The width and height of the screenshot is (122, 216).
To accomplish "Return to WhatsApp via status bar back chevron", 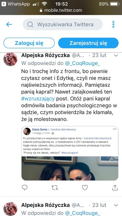I will tap(4, 4).
